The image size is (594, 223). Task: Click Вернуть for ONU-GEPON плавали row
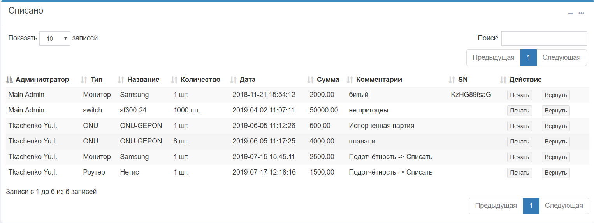pos(556,142)
